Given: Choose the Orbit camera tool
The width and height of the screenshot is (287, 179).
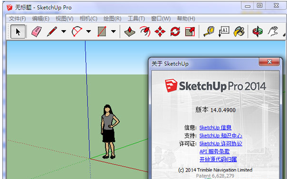Looking at the screenshot, I should coord(257,32).
